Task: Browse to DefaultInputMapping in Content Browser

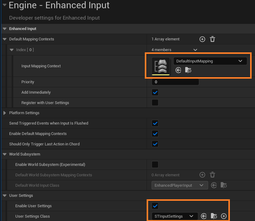Action: pos(188,70)
